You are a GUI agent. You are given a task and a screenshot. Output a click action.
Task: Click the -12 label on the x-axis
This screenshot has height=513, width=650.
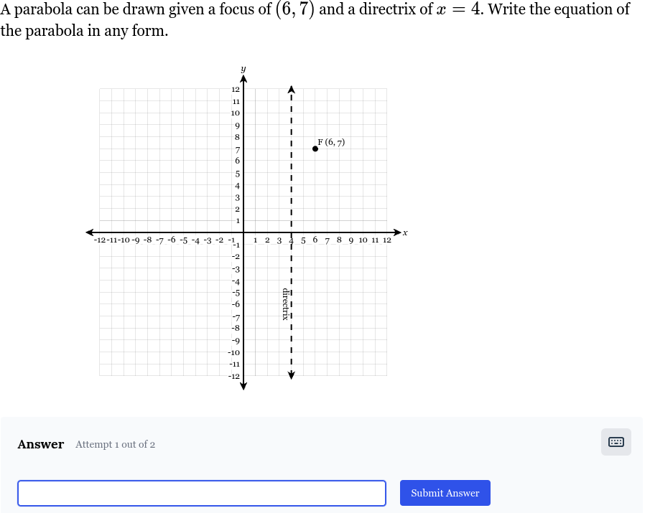click(x=101, y=240)
